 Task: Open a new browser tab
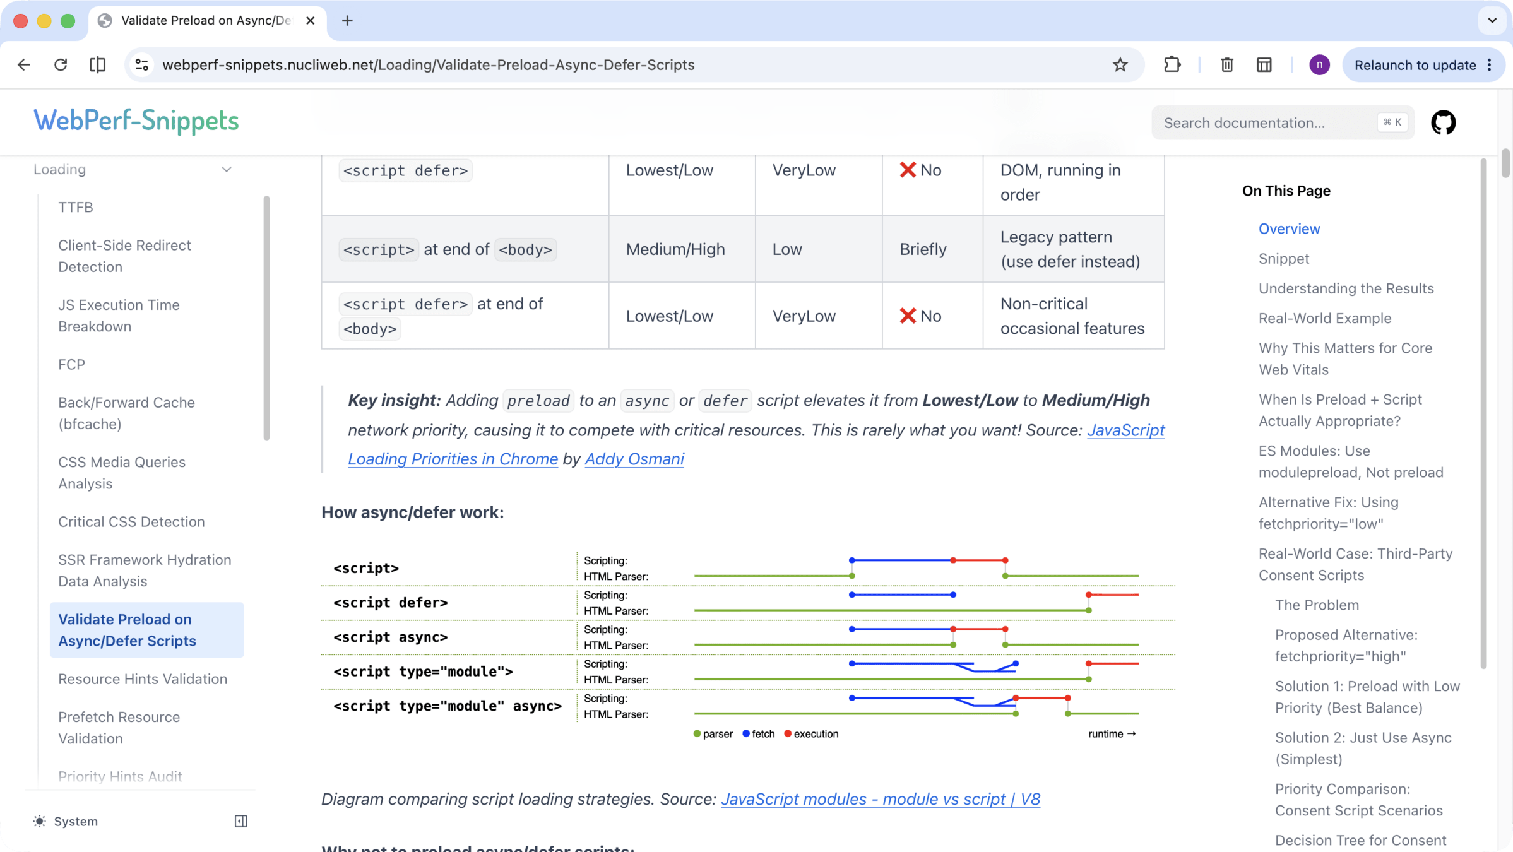pyautogui.click(x=347, y=20)
